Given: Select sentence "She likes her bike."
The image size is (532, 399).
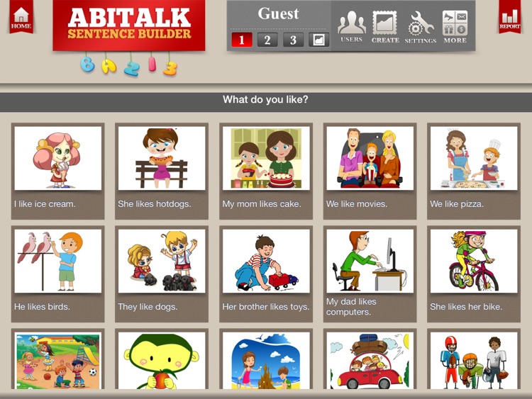Looking at the screenshot, I should [466, 307].
